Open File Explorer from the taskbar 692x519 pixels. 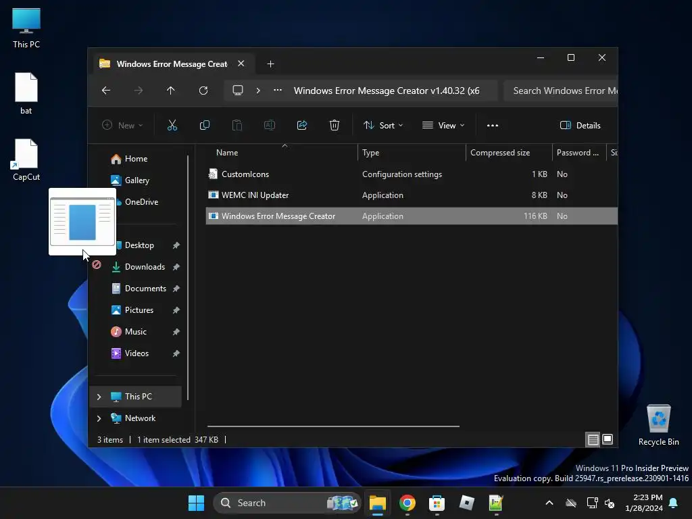pyautogui.click(x=378, y=503)
